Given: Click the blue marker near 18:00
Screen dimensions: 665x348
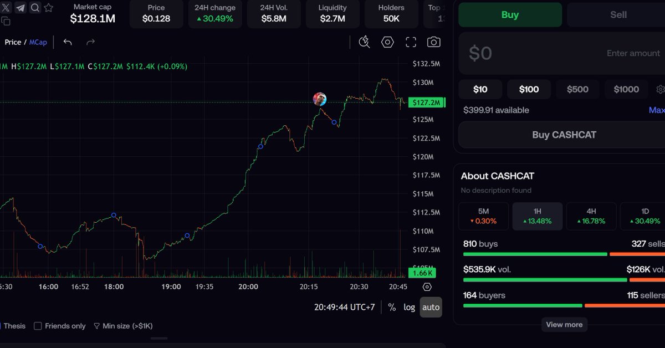Looking at the screenshot, I should point(114,215).
